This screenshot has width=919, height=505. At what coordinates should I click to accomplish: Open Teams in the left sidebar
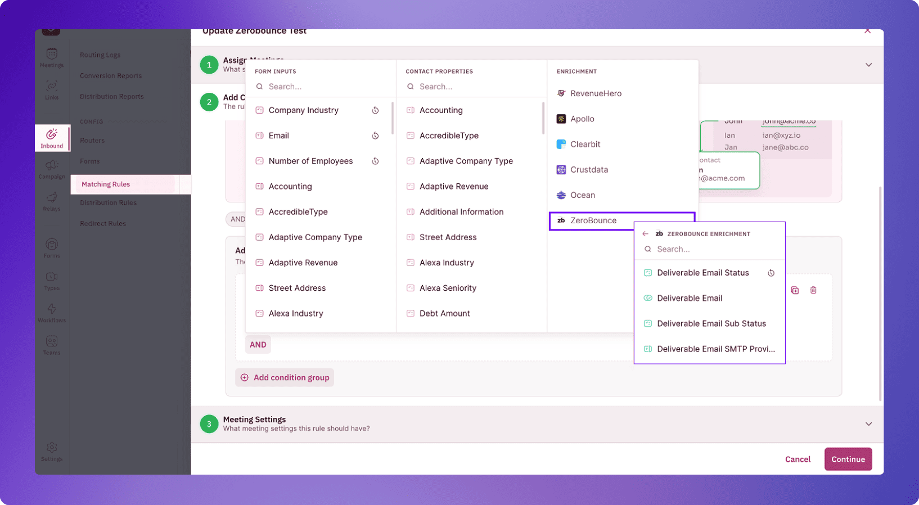[x=52, y=345]
